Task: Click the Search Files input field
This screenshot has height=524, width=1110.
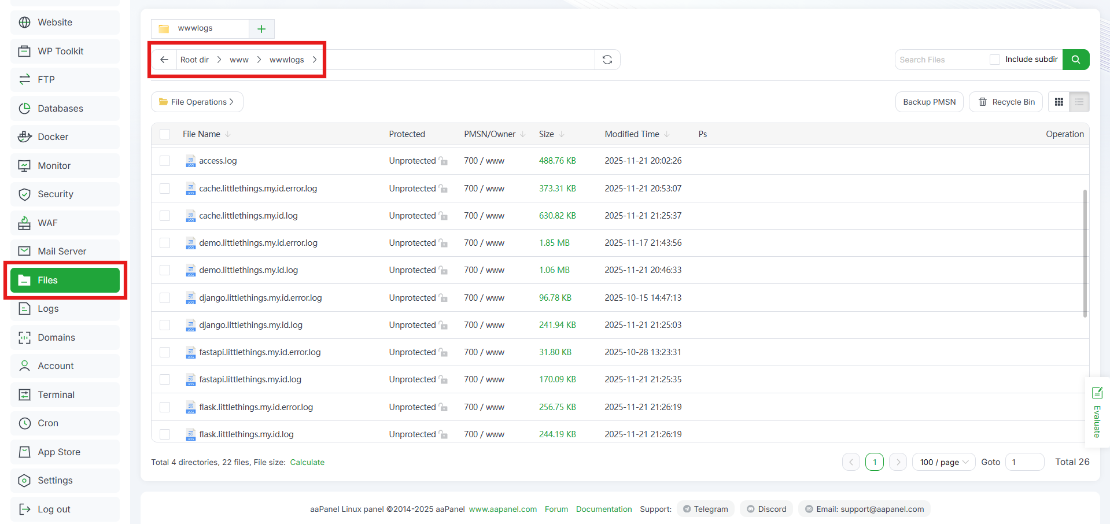Action: (x=942, y=60)
